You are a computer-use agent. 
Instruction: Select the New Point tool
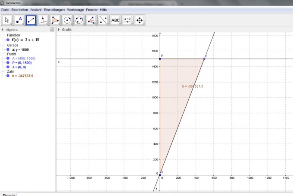tap(19, 20)
